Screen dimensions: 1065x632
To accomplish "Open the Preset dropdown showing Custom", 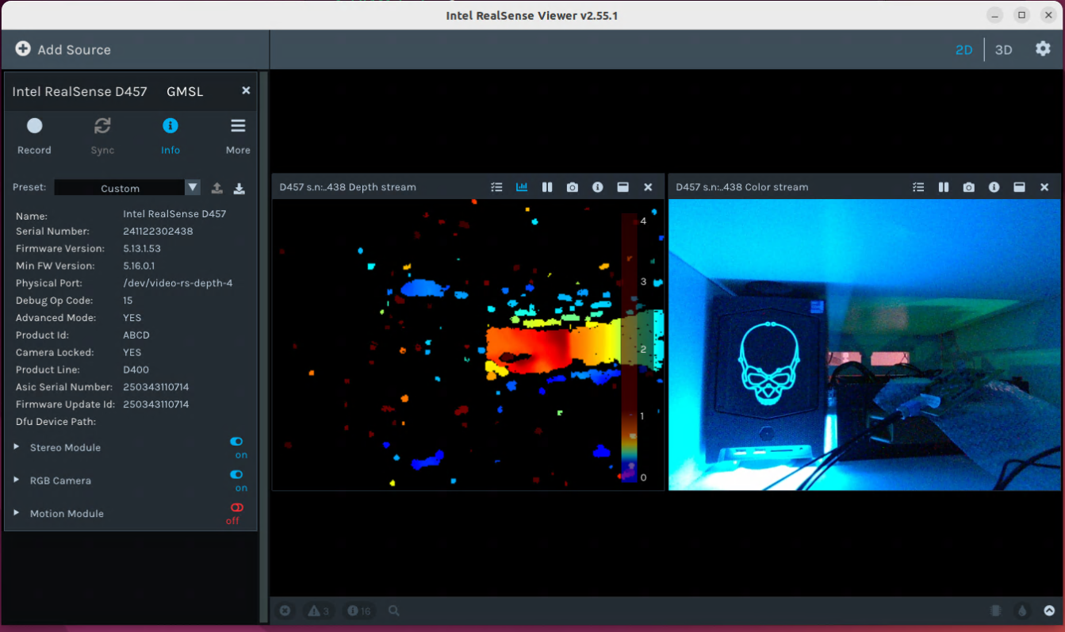I will [127, 188].
